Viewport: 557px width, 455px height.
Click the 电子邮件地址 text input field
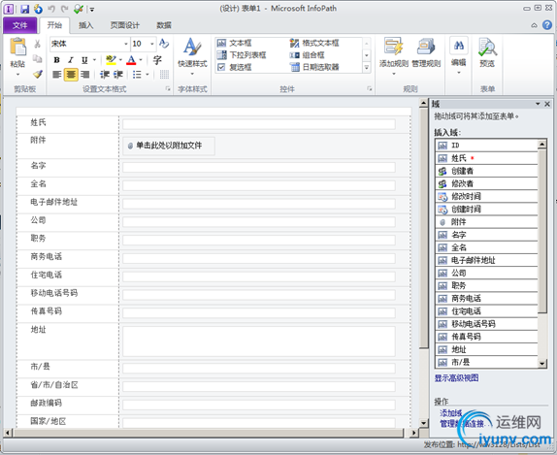click(x=259, y=204)
